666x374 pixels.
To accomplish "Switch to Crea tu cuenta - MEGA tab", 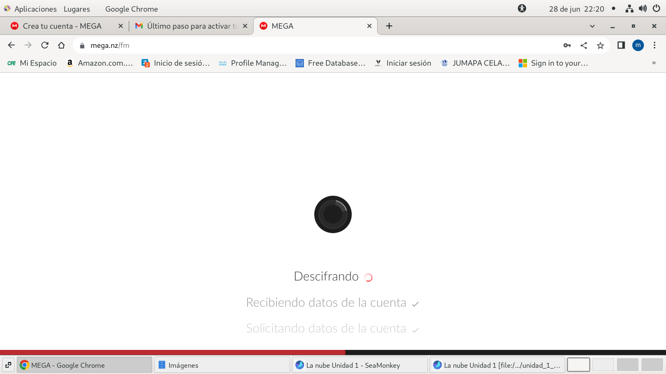I will [62, 26].
